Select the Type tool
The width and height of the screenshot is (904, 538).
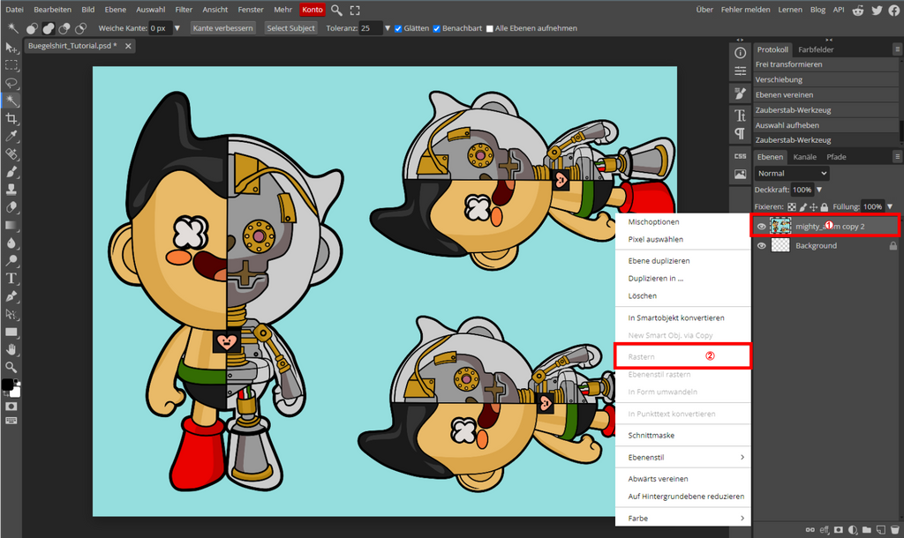coord(11,278)
